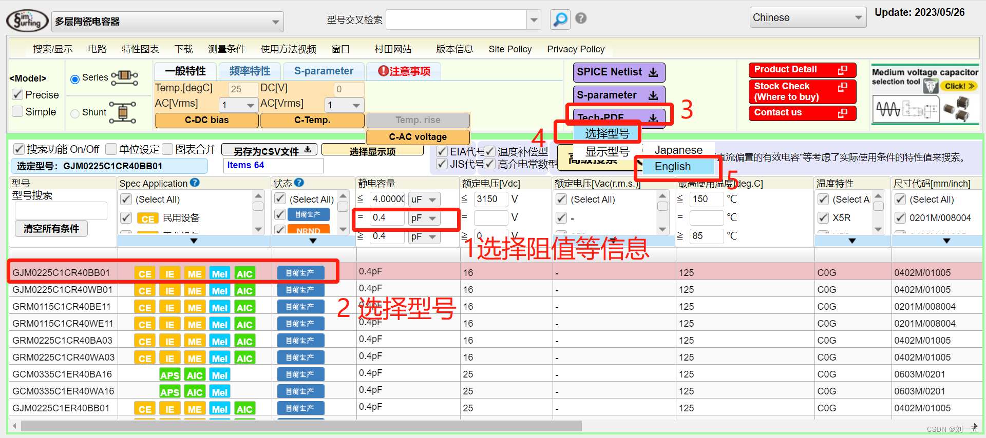This screenshot has width=986, height=438.
Task: Click the Stock Check (Where to buy) button
Action: pyautogui.click(x=802, y=91)
